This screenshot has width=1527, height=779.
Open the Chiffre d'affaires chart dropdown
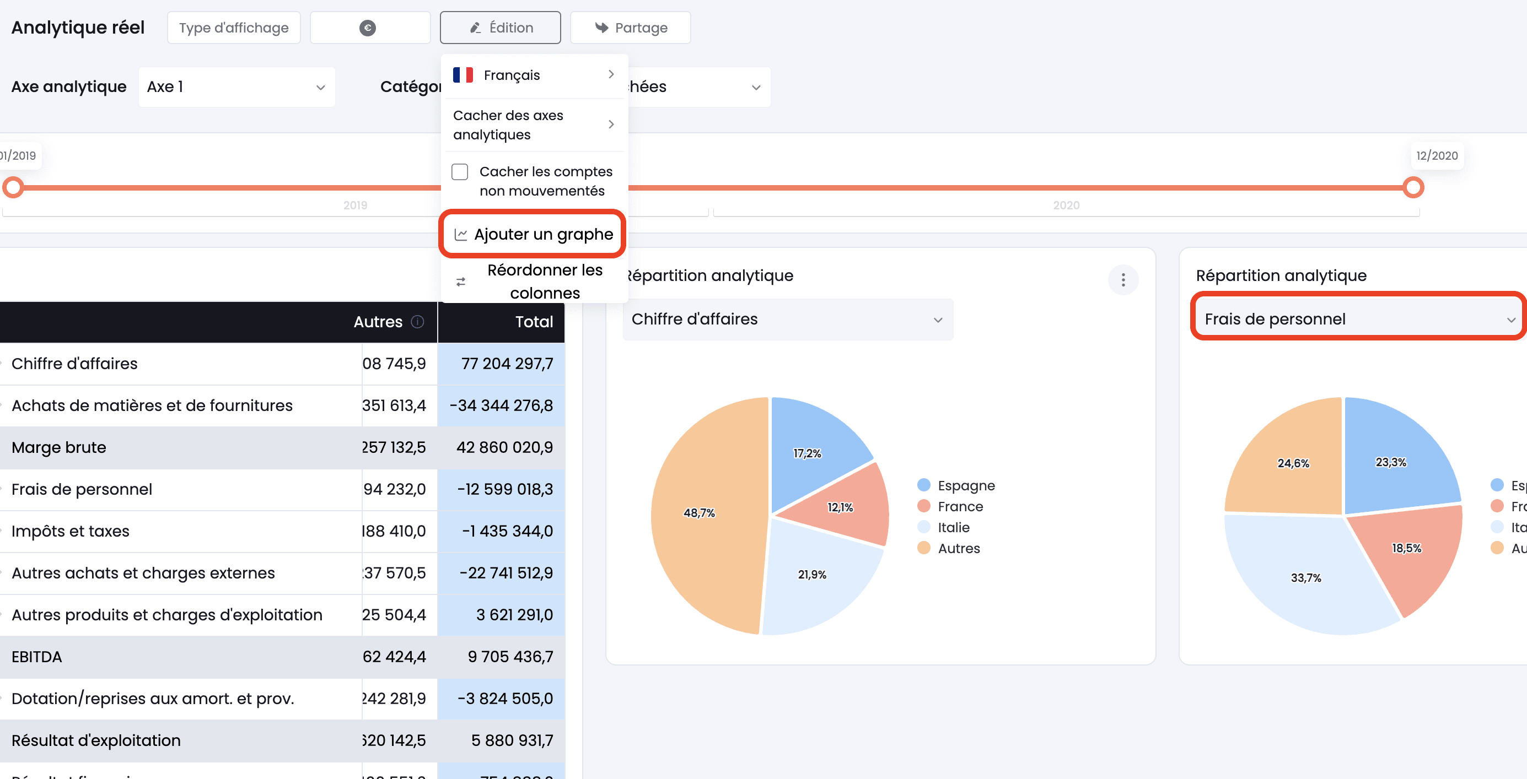tap(788, 320)
